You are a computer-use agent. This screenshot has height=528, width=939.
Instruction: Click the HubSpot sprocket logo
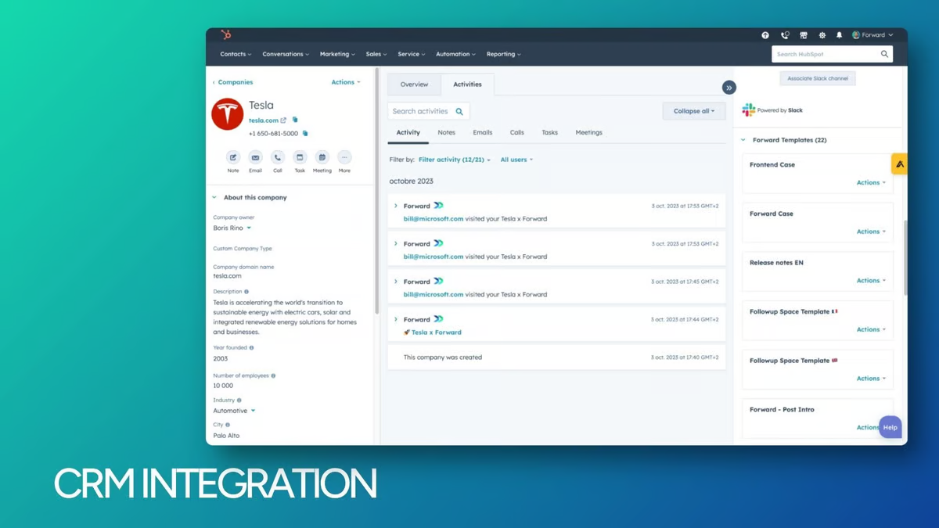[x=226, y=35]
